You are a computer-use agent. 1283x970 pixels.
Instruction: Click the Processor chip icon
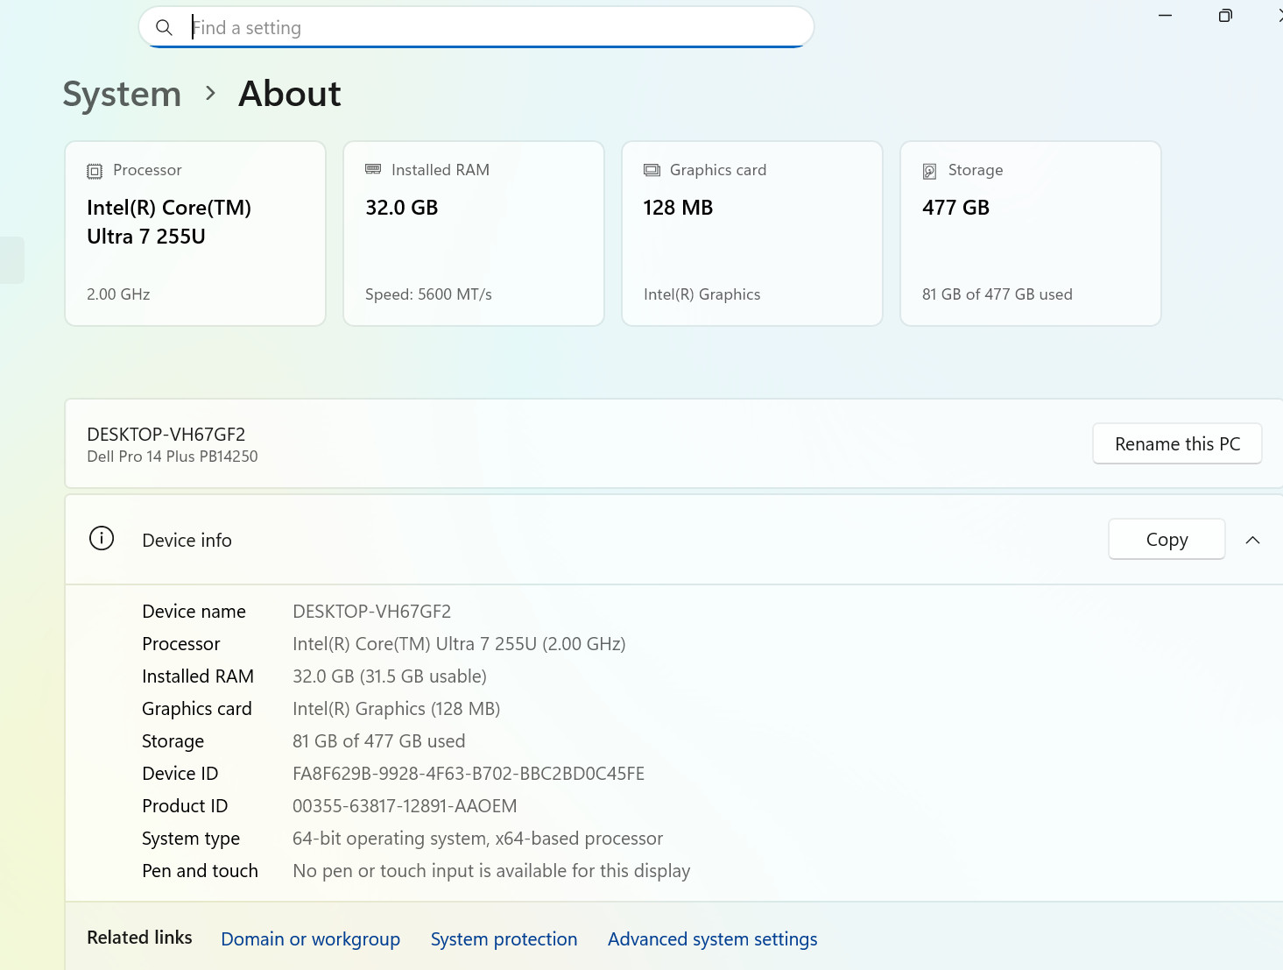pos(95,171)
